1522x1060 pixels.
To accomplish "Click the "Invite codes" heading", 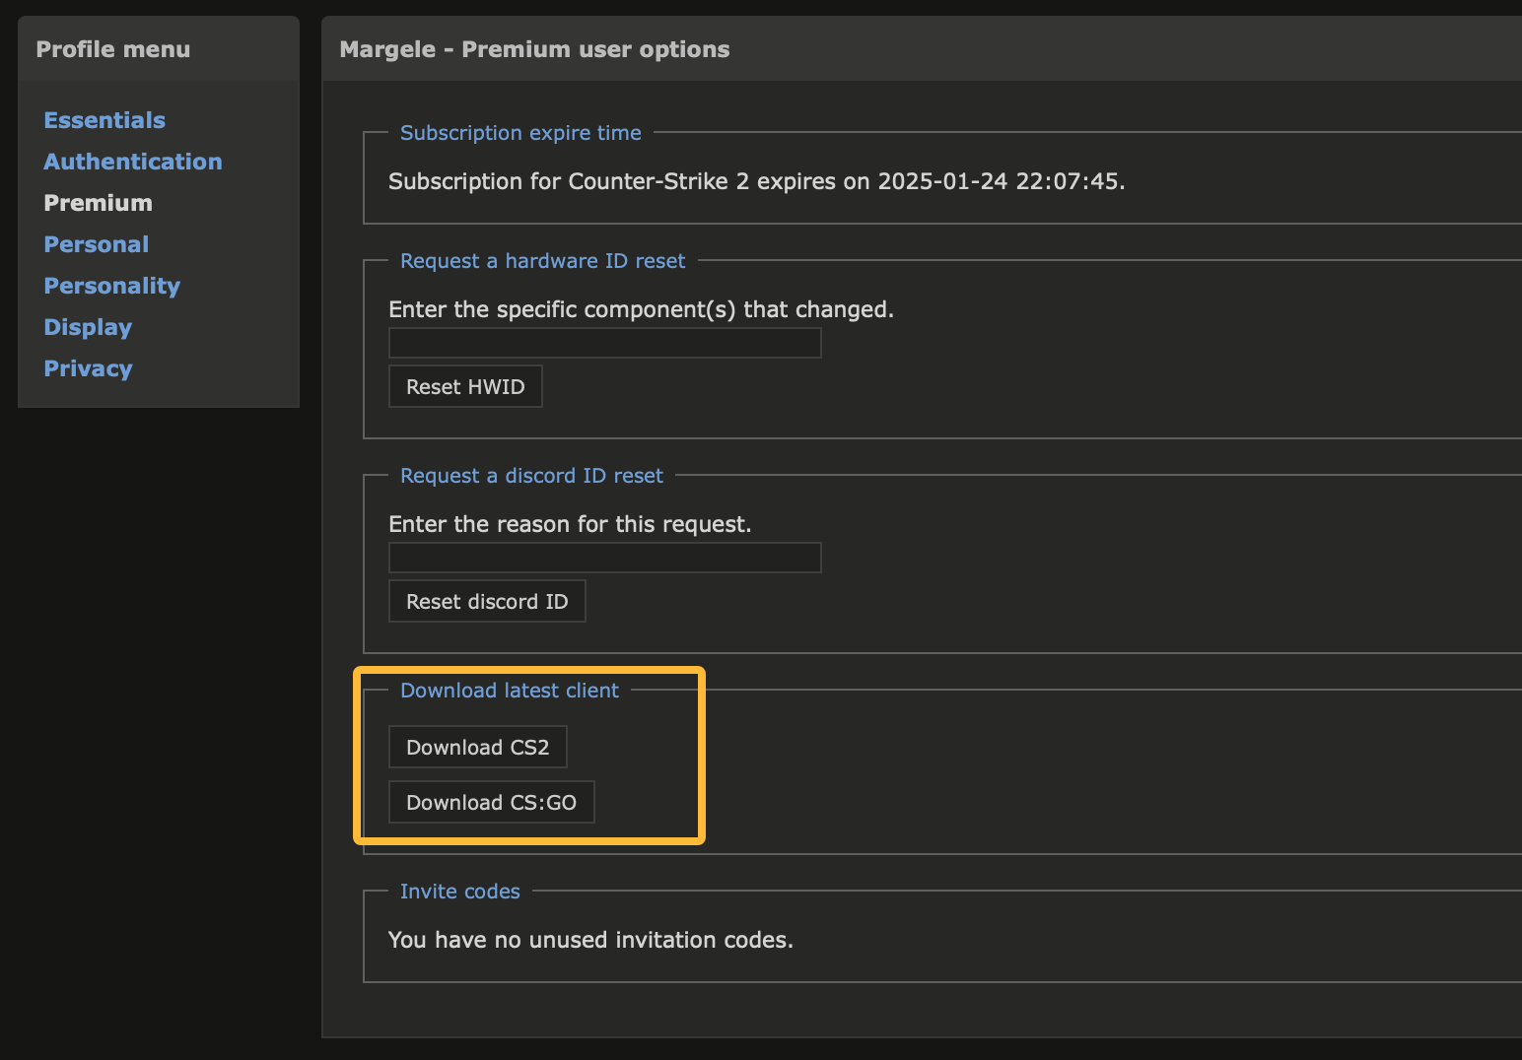I will [460, 892].
